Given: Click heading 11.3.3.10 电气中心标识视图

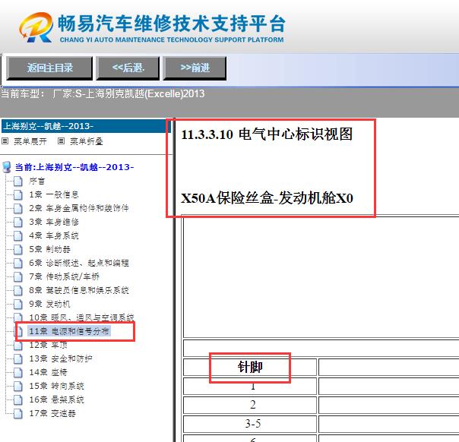Looking at the screenshot, I should click(x=267, y=134).
